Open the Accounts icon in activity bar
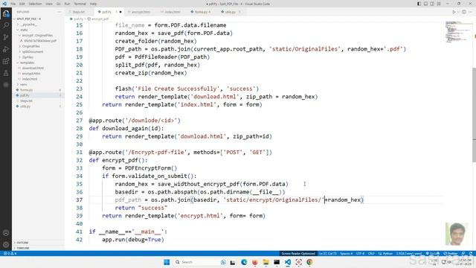This screenshot has width=476, height=268. pyautogui.click(x=6, y=233)
